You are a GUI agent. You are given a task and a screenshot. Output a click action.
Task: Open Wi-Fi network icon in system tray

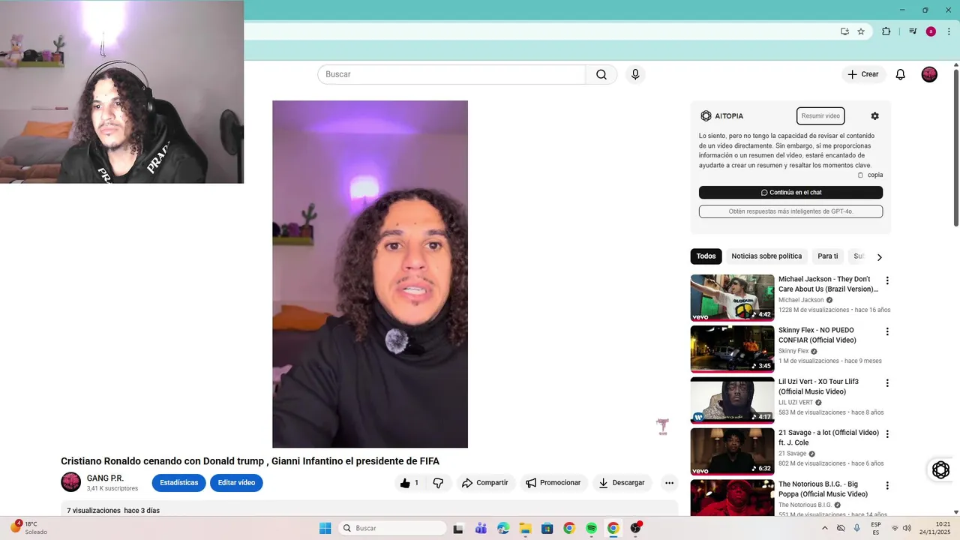895,529
